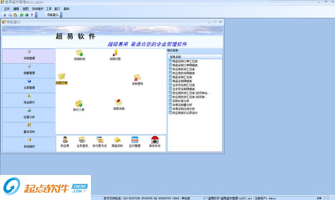Open the 应付管理 payables management icon

pos(135,142)
